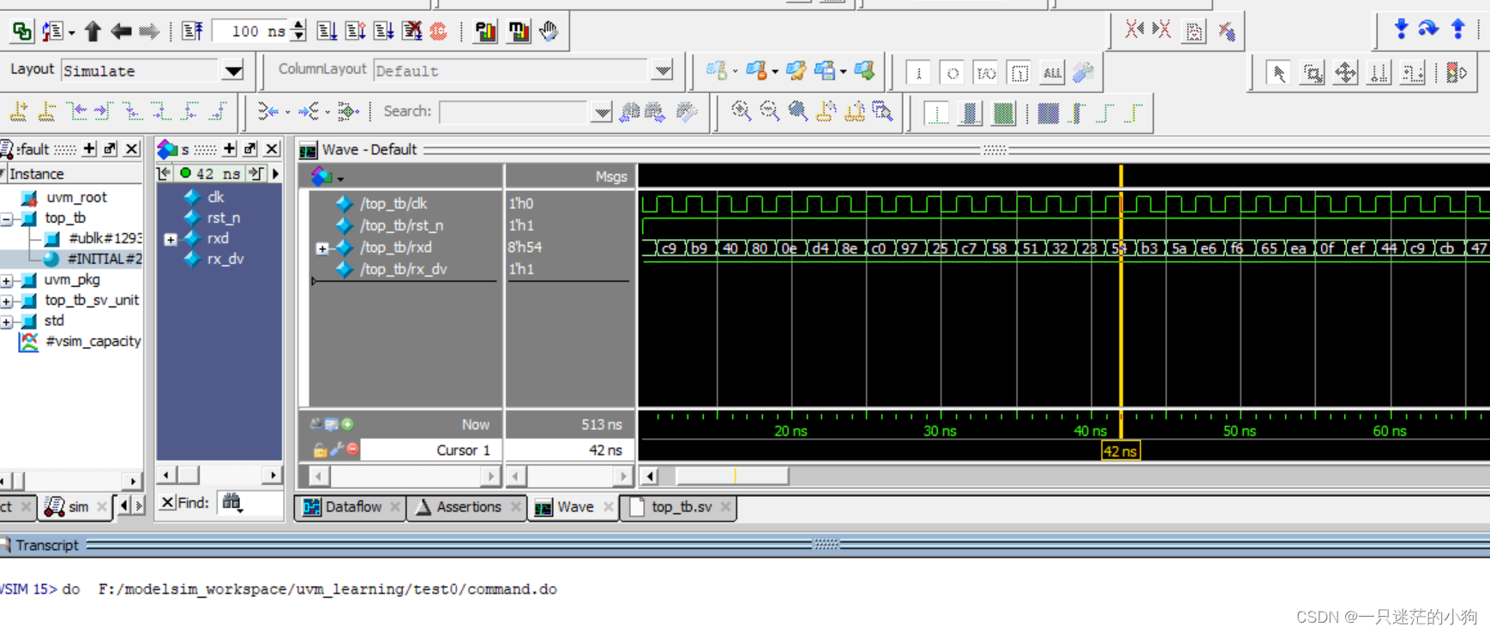Toggle the traffic light breakpoint icon
The height and width of the screenshot is (633, 1490).
1456,73
